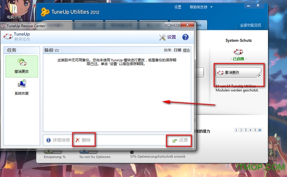
Task: Click the 已启用 status text
Action: point(238,59)
